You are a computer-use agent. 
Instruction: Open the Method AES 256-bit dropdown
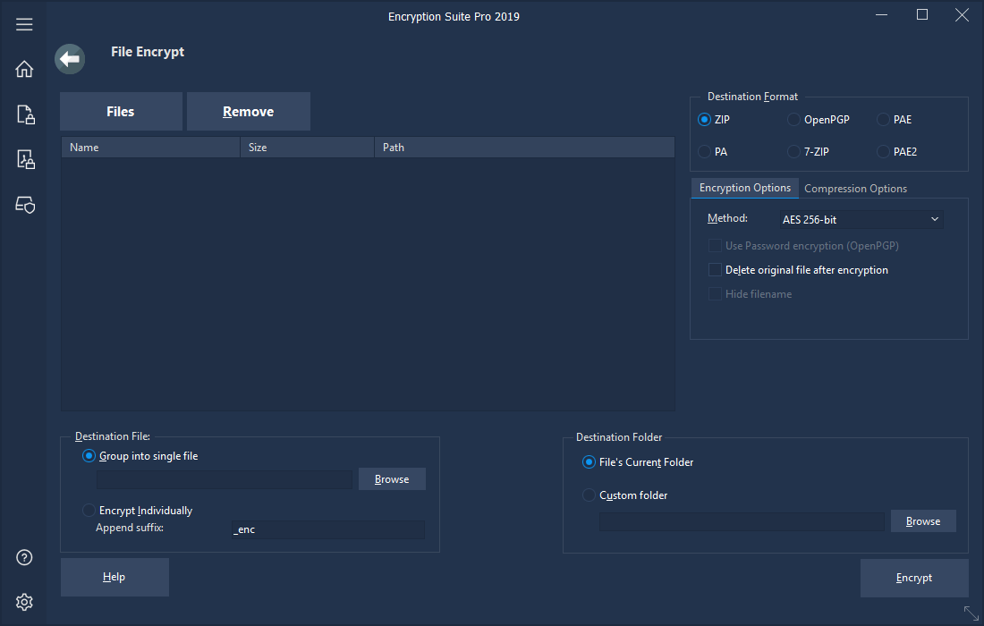[x=861, y=219]
